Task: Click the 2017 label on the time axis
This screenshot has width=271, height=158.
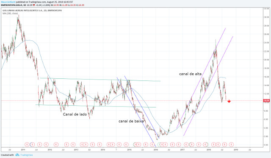Action: point(183,150)
